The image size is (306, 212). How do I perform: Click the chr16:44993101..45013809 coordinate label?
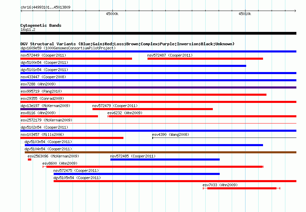45,7
